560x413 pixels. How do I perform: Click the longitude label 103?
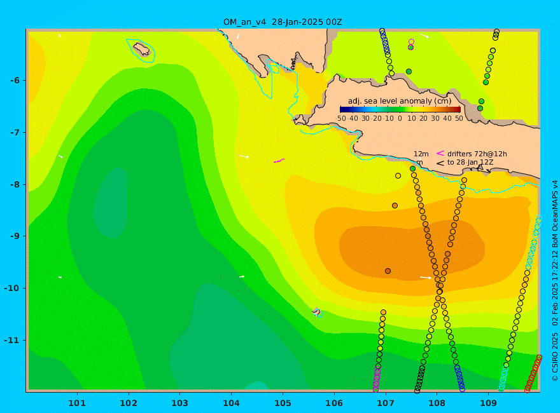click(179, 403)
